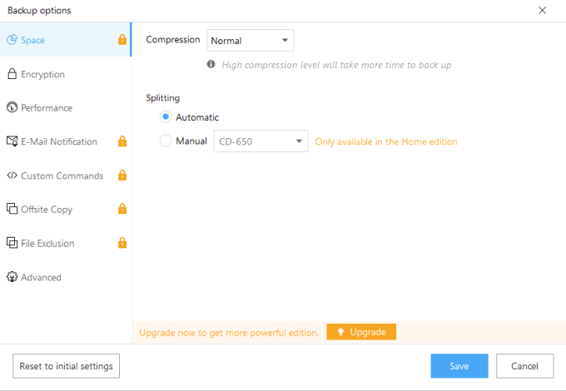Screen dimensions: 566x391
Task: Switch to the Performance tab
Action: click(x=47, y=107)
